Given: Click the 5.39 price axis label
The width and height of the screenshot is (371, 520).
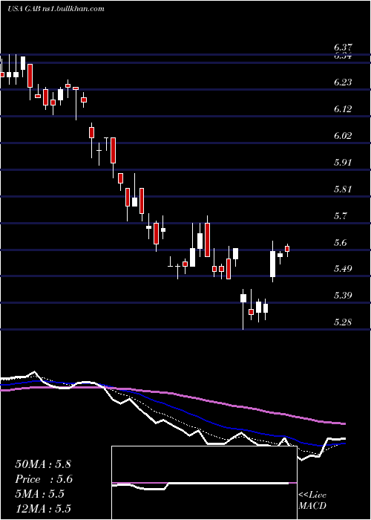Looking at the screenshot, I should coord(343,296).
